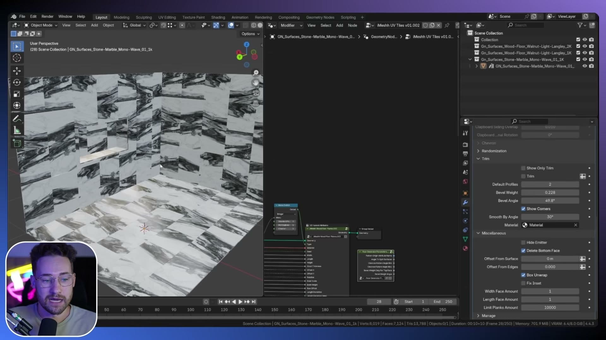The width and height of the screenshot is (606, 340).
Task: Play the animation forward
Action: (240, 302)
